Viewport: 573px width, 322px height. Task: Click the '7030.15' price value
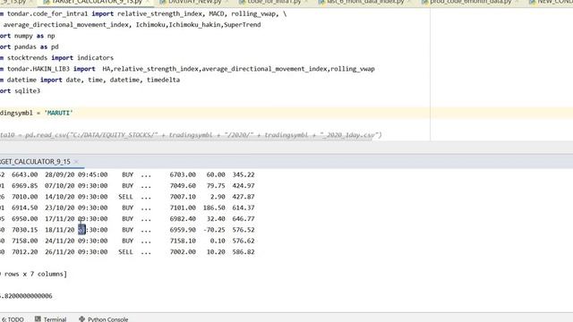coord(25,230)
